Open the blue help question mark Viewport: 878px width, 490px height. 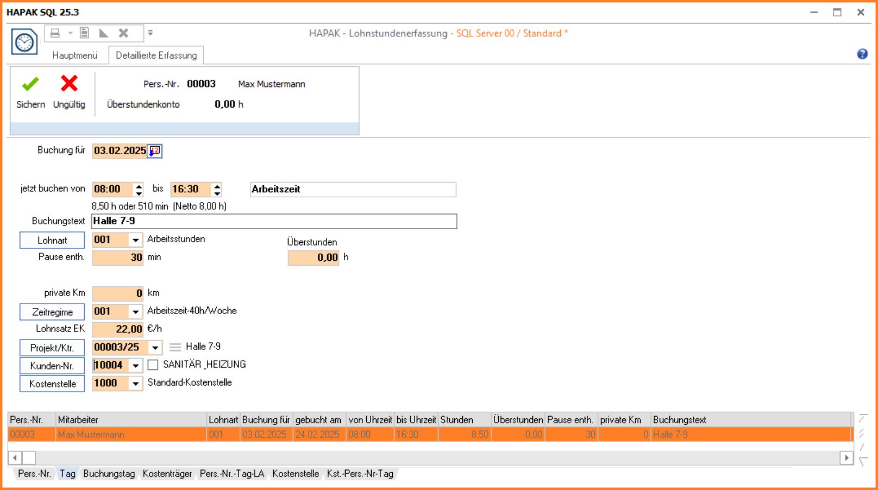click(x=862, y=54)
